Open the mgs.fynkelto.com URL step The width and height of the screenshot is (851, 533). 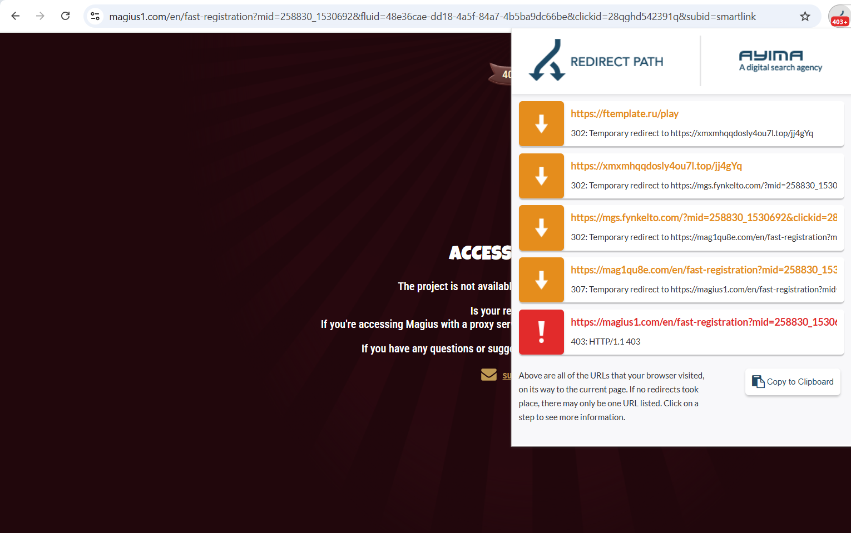[704, 217]
